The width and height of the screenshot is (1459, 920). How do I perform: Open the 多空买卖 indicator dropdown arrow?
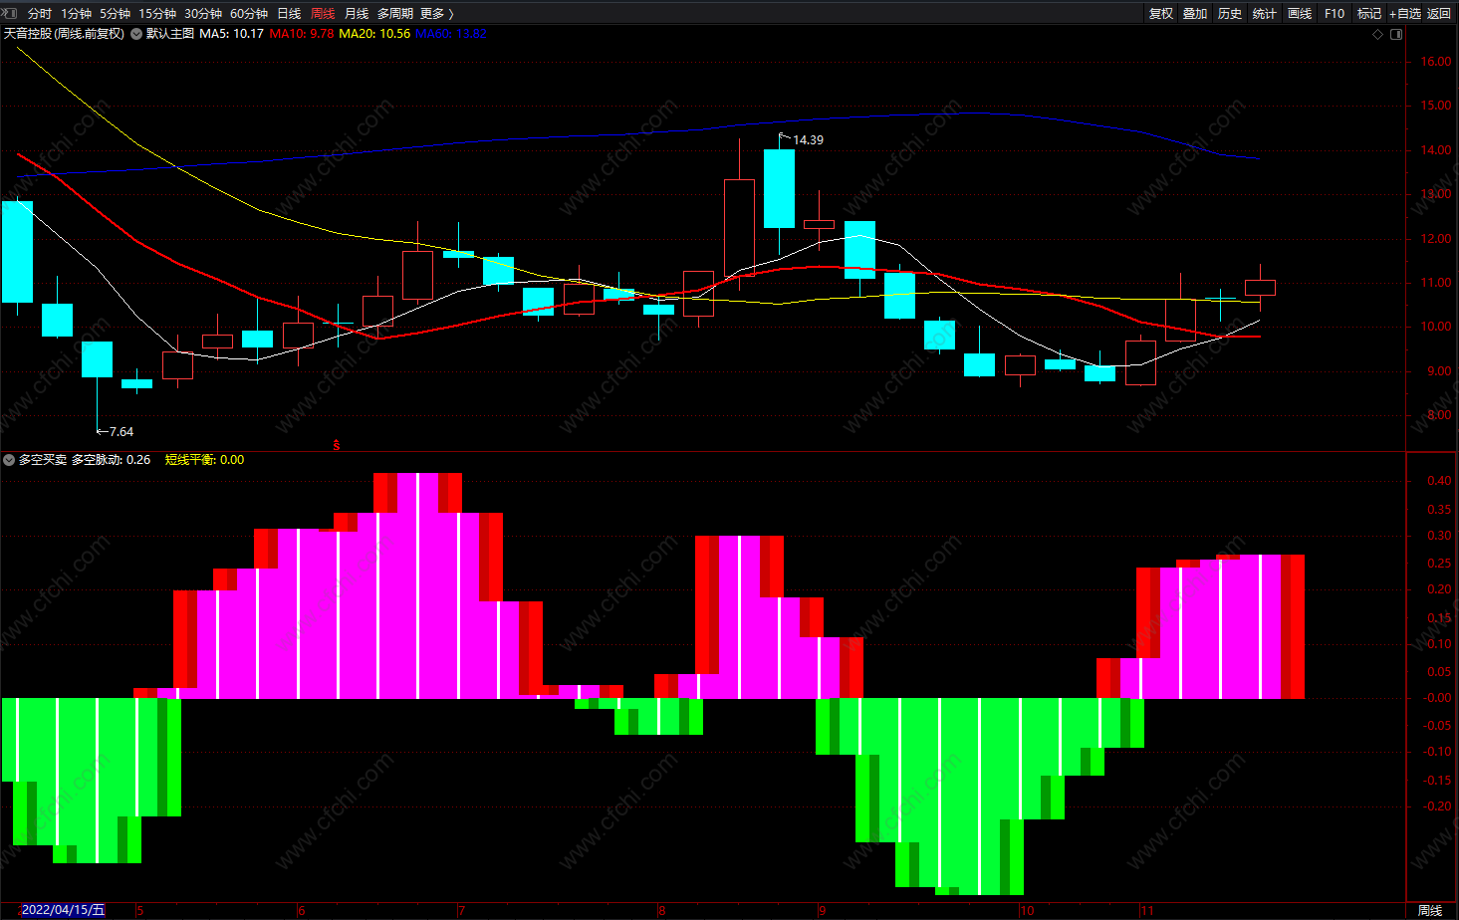tap(10, 460)
